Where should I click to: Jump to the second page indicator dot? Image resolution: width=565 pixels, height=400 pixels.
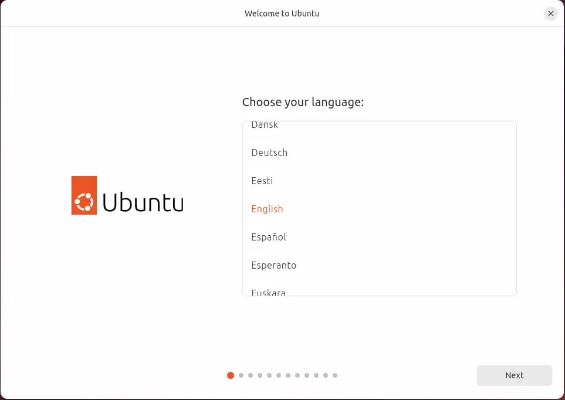pyautogui.click(x=241, y=375)
